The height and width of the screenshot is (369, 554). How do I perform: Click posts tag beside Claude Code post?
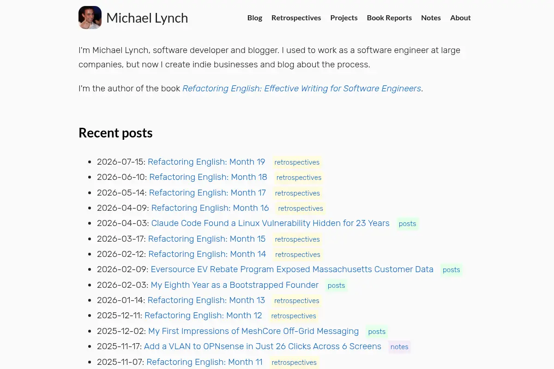408,224
